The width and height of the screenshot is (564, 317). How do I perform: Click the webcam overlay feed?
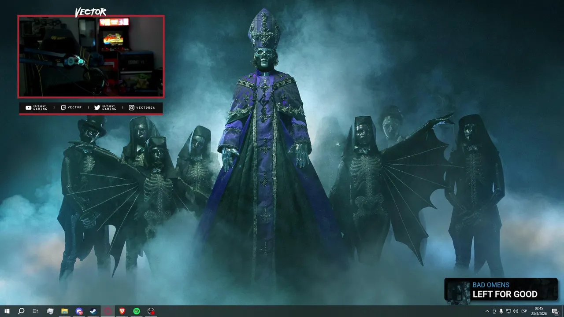[91, 56]
